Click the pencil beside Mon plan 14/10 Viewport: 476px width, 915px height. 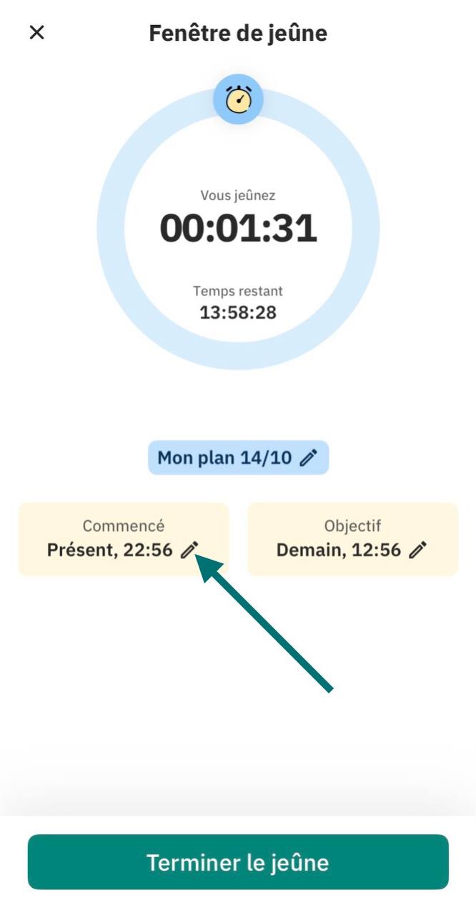[x=308, y=458]
